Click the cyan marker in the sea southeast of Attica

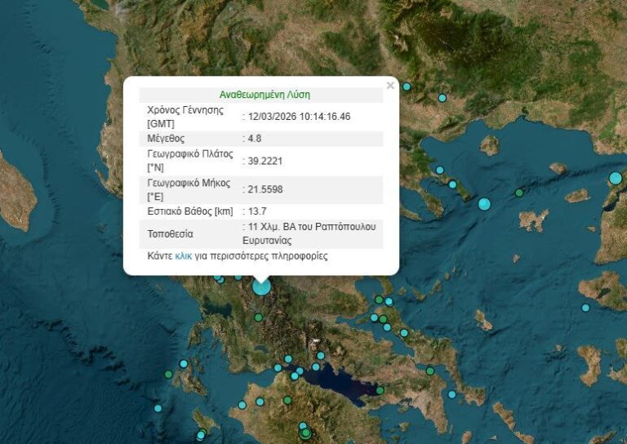pos(451,394)
